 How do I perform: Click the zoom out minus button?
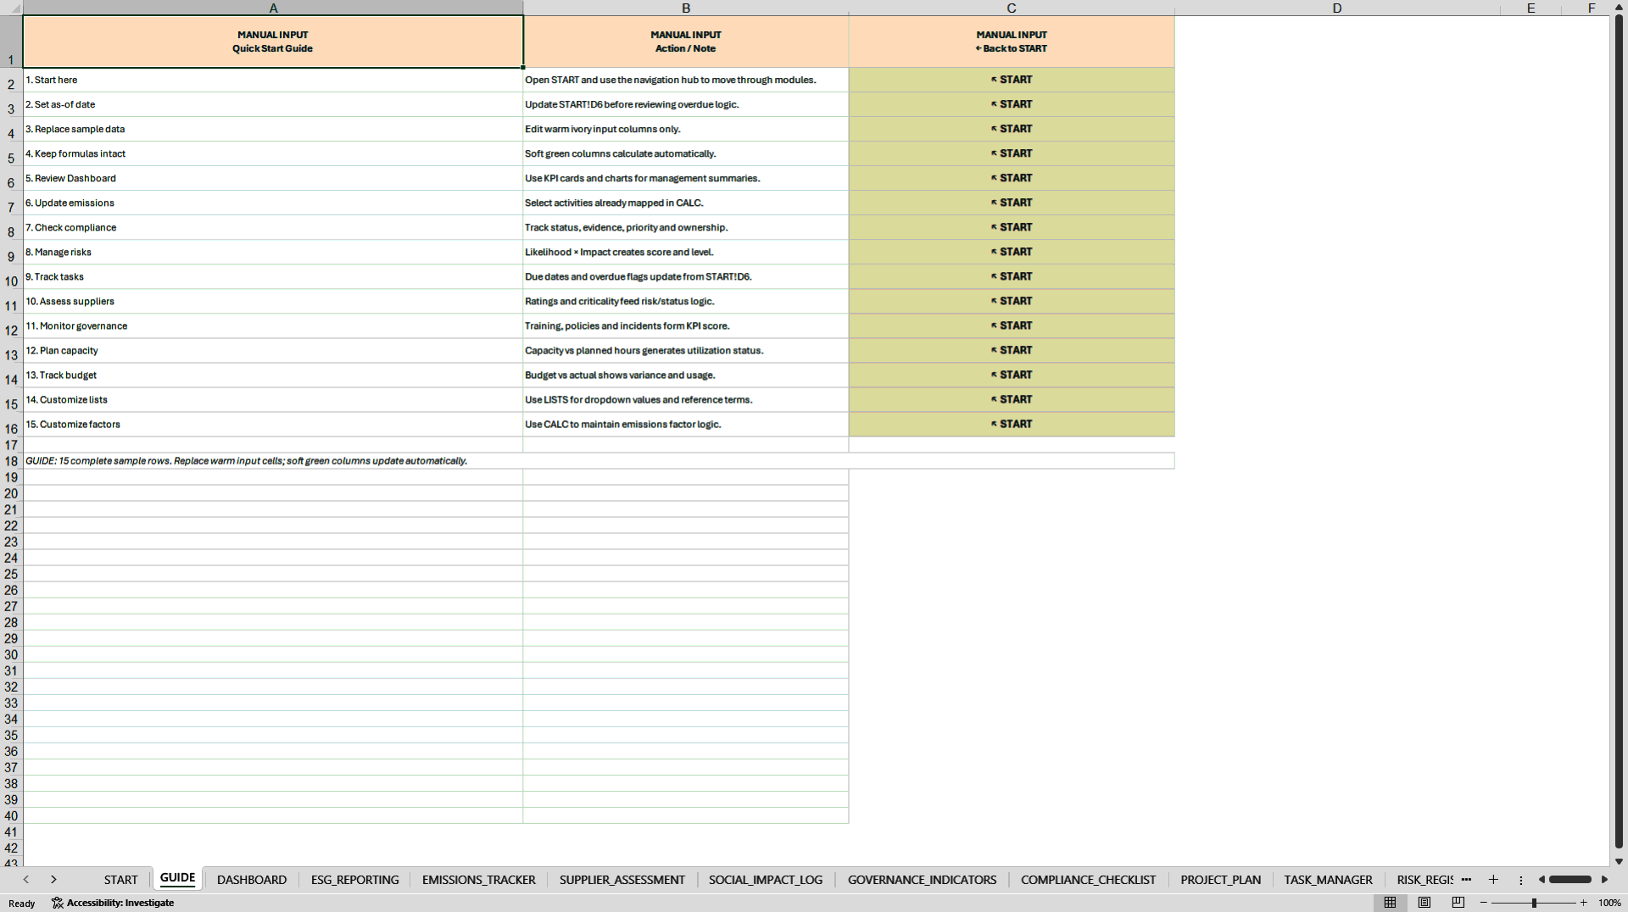(1484, 903)
